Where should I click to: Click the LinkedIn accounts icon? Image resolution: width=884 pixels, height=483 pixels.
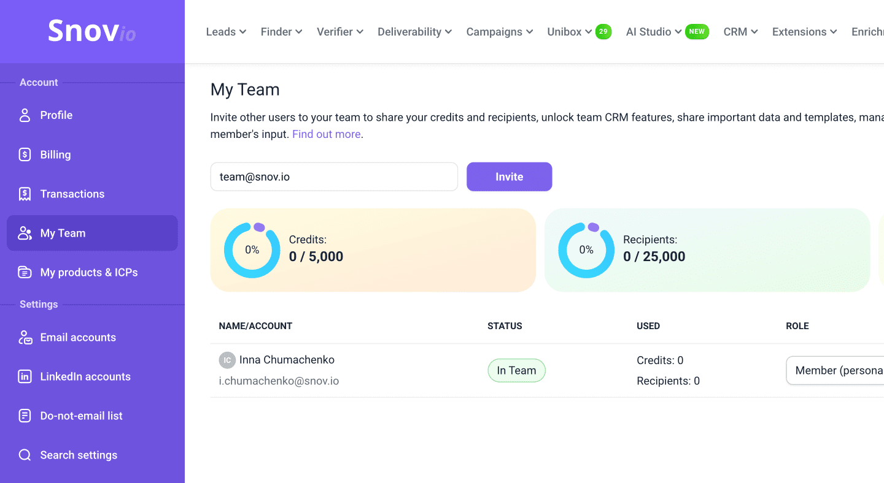tap(25, 376)
